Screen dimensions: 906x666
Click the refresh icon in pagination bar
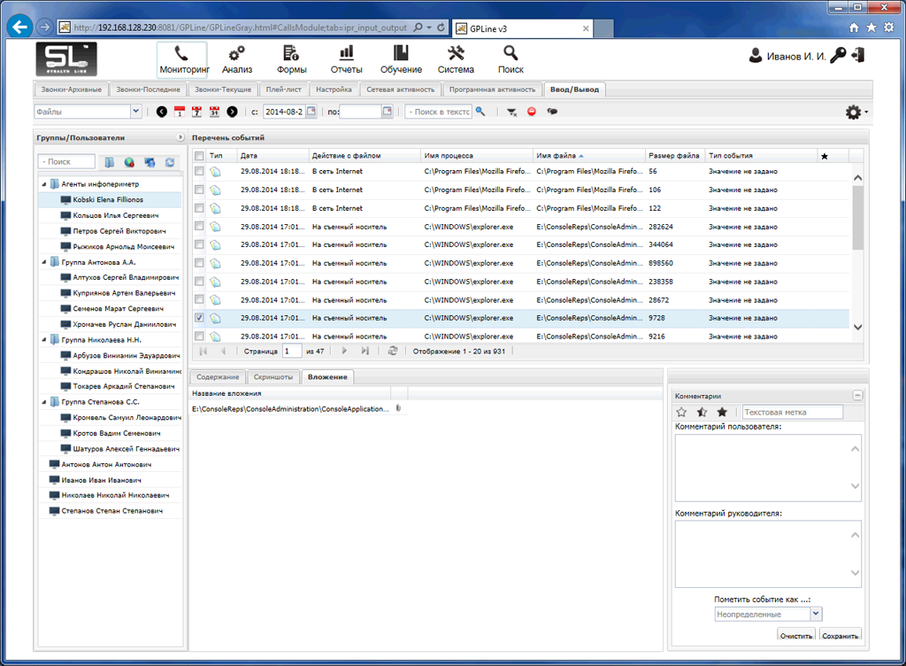(393, 352)
